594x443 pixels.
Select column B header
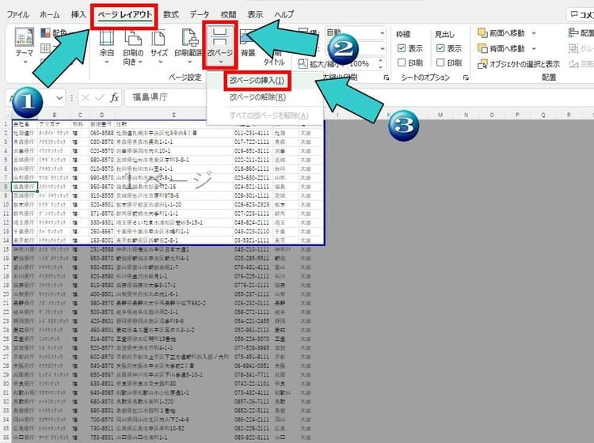[54, 115]
